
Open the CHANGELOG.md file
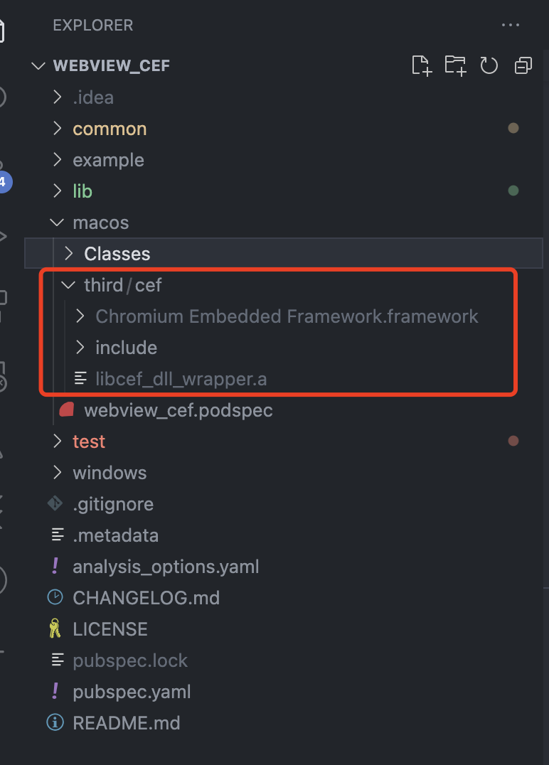click(146, 597)
